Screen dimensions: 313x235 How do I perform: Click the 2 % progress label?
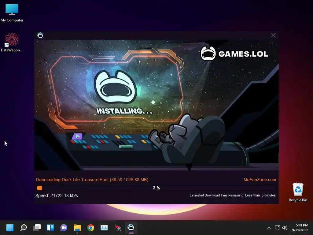coord(156,188)
